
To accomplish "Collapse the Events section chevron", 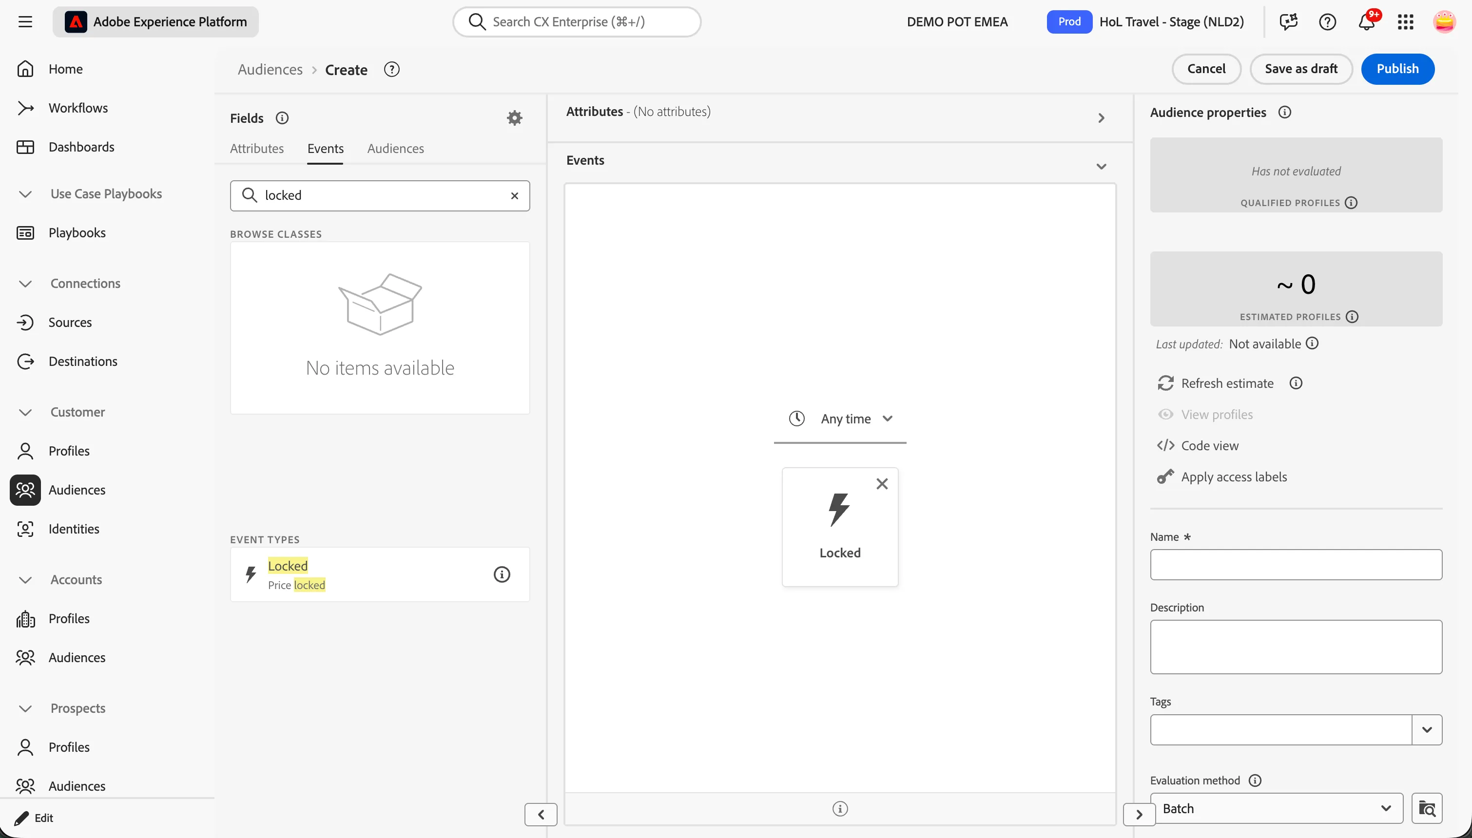I will pyautogui.click(x=1101, y=167).
